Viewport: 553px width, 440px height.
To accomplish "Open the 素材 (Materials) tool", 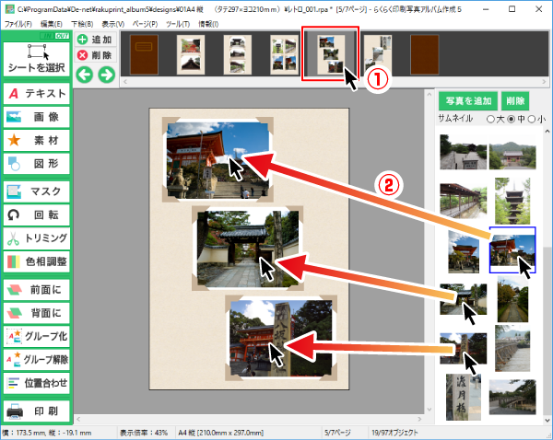I will pyautogui.click(x=37, y=141).
